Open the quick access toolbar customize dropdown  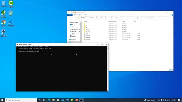tap(76, 12)
